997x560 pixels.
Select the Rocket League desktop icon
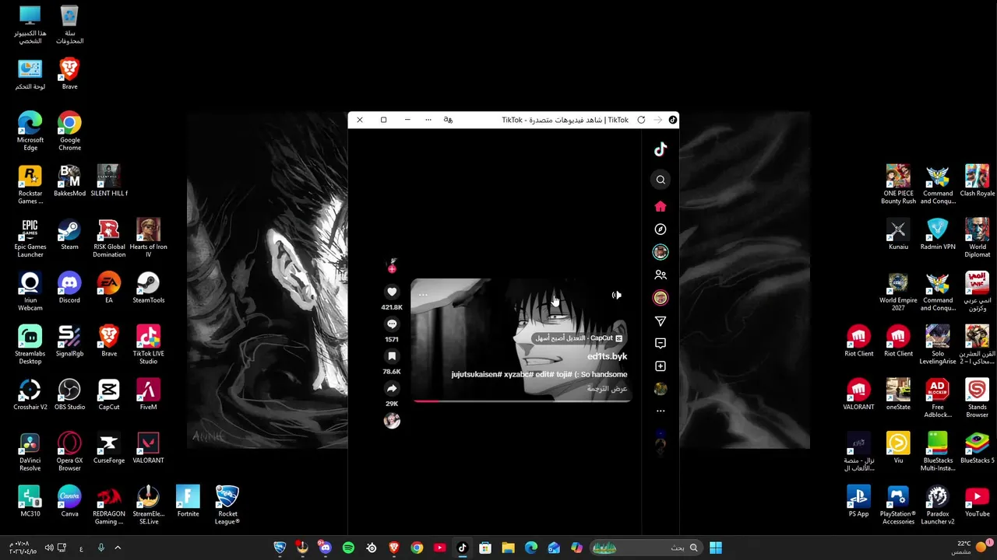tap(227, 505)
